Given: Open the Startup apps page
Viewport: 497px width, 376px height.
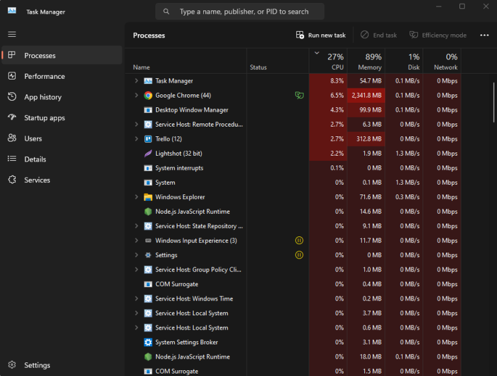Looking at the screenshot, I should [45, 118].
